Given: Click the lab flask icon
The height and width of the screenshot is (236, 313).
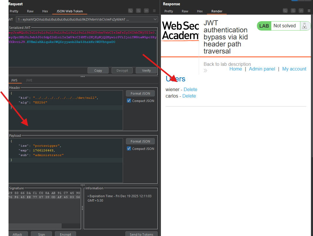Looking at the screenshot, I should pyautogui.click(x=304, y=26).
